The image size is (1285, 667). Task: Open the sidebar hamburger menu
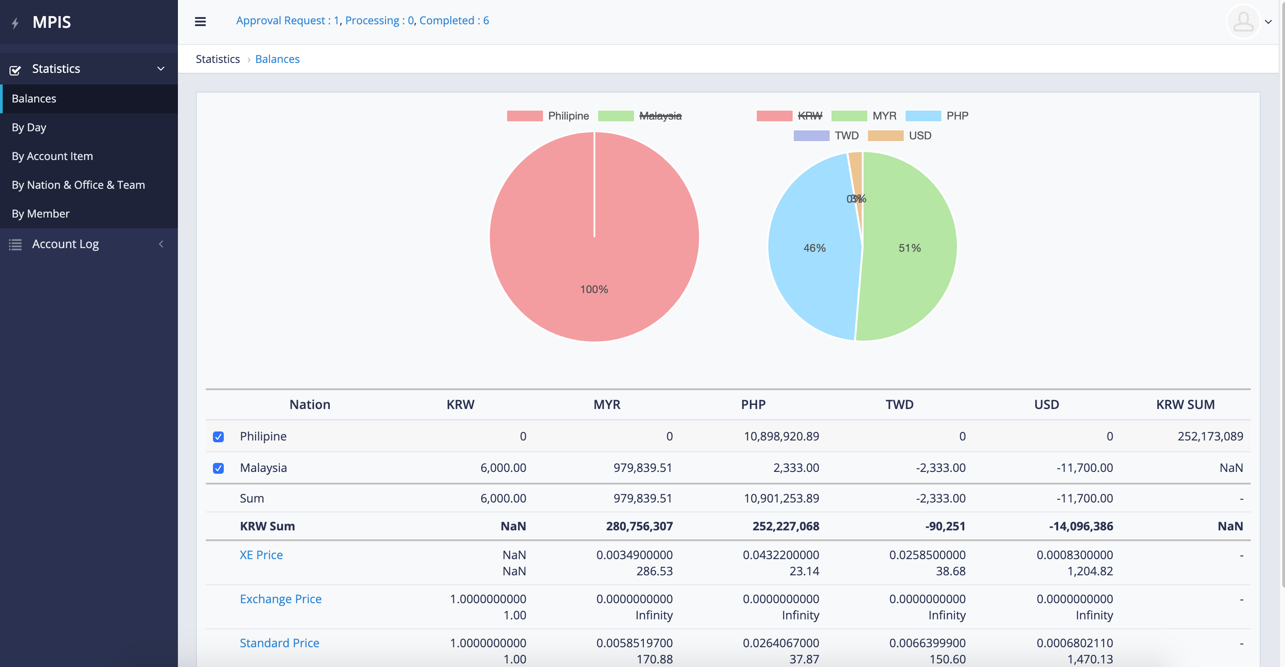[200, 22]
